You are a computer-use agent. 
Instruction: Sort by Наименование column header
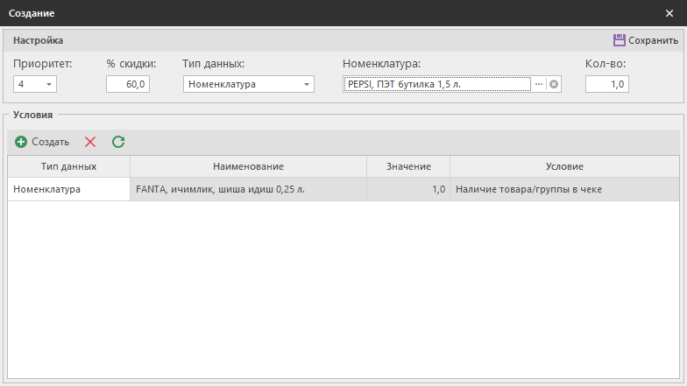248,166
